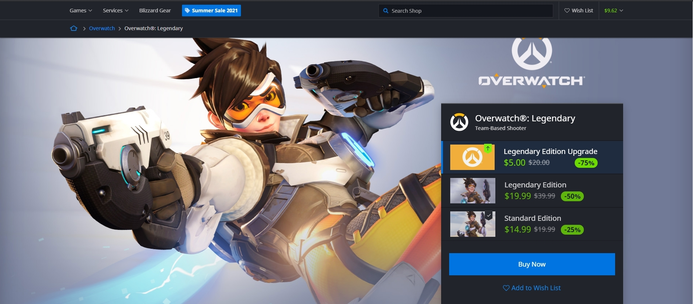Click the Overwatch®: Legendary panel heading
693x304 pixels.
coord(525,118)
